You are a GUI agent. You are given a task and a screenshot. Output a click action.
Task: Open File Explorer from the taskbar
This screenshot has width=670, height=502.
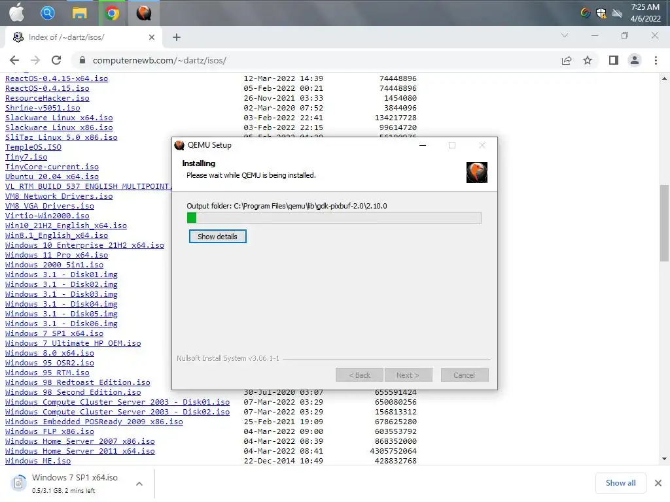coord(79,13)
